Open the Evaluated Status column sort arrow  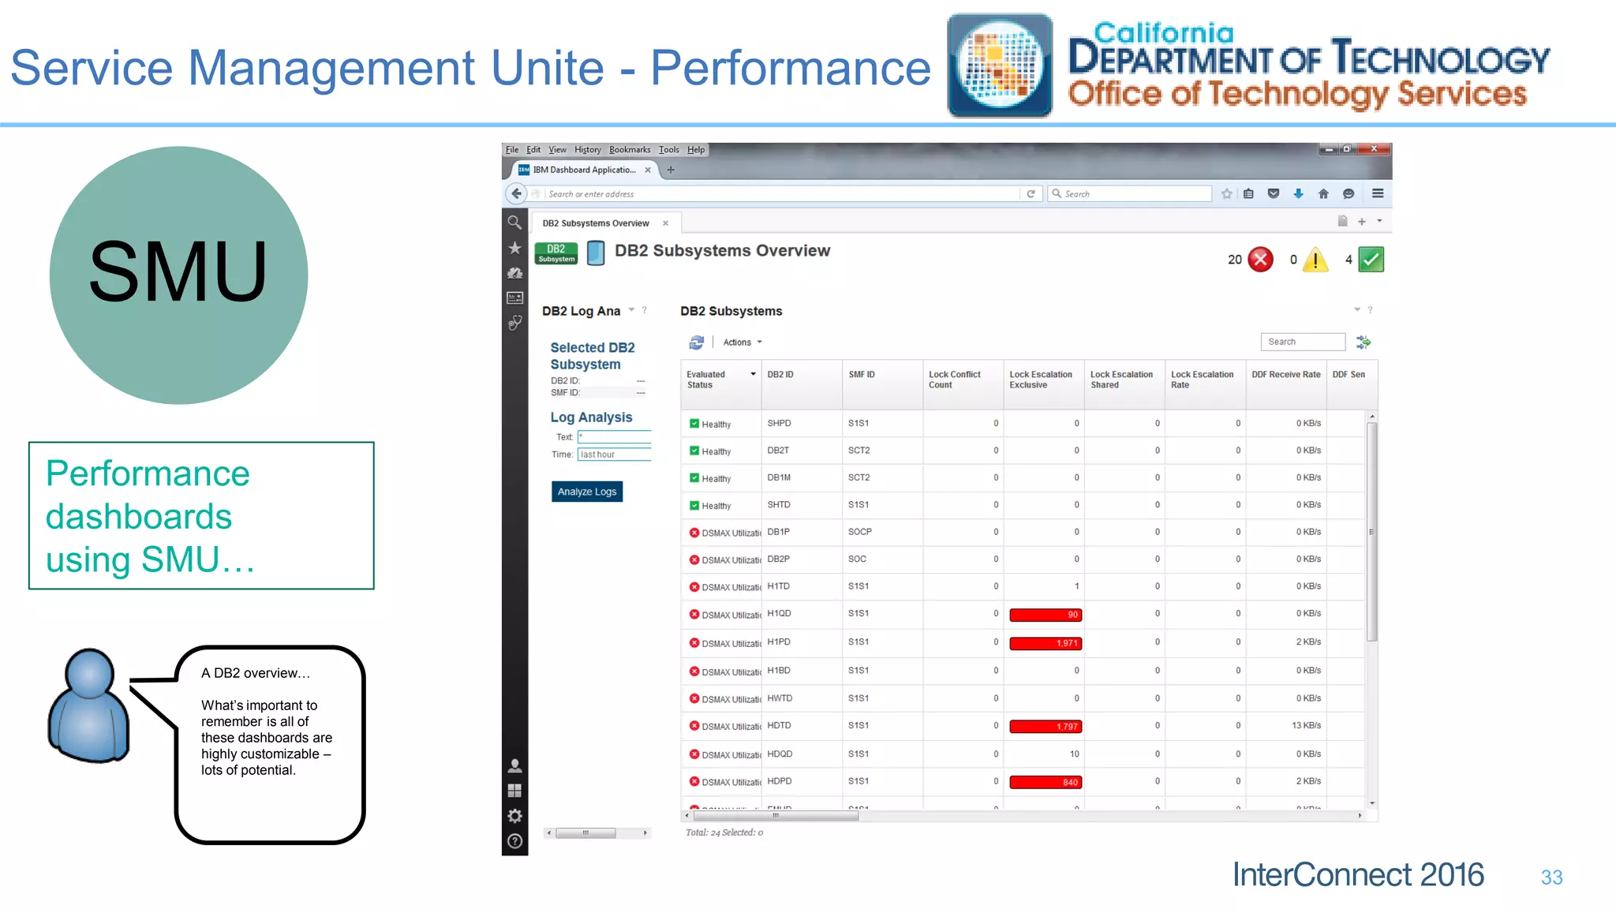(753, 375)
